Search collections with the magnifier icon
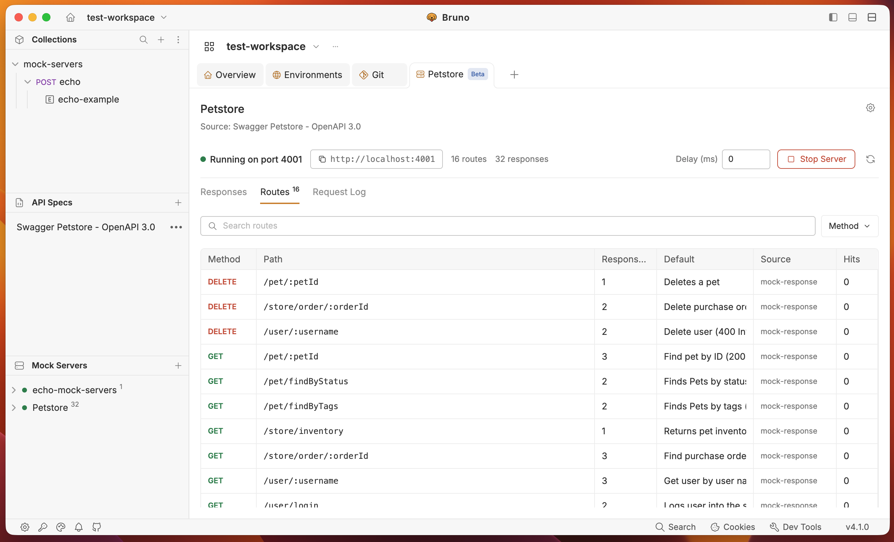 (144, 39)
